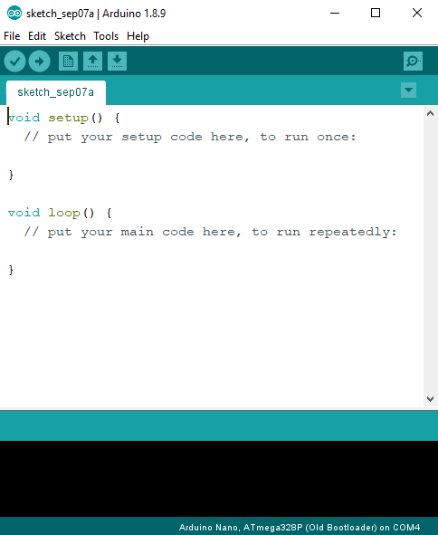Open the Edit menu
The height and width of the screenshot is (535, 438).
(37, 36)
